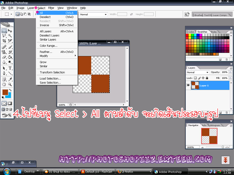This screenshot has height=175, width=234.
Task: Choose Inverse from Select menu
Action: (57, 25)
